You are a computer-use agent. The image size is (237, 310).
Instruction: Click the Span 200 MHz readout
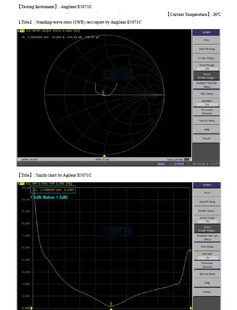click(175, 159)
